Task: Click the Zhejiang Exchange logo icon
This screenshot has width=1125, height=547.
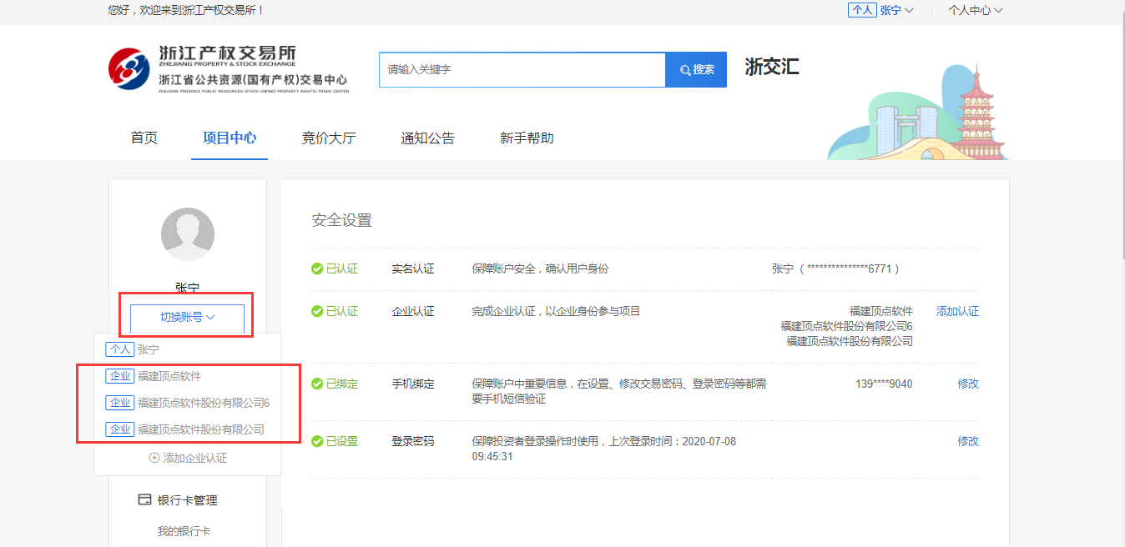Action: [129, 68]
